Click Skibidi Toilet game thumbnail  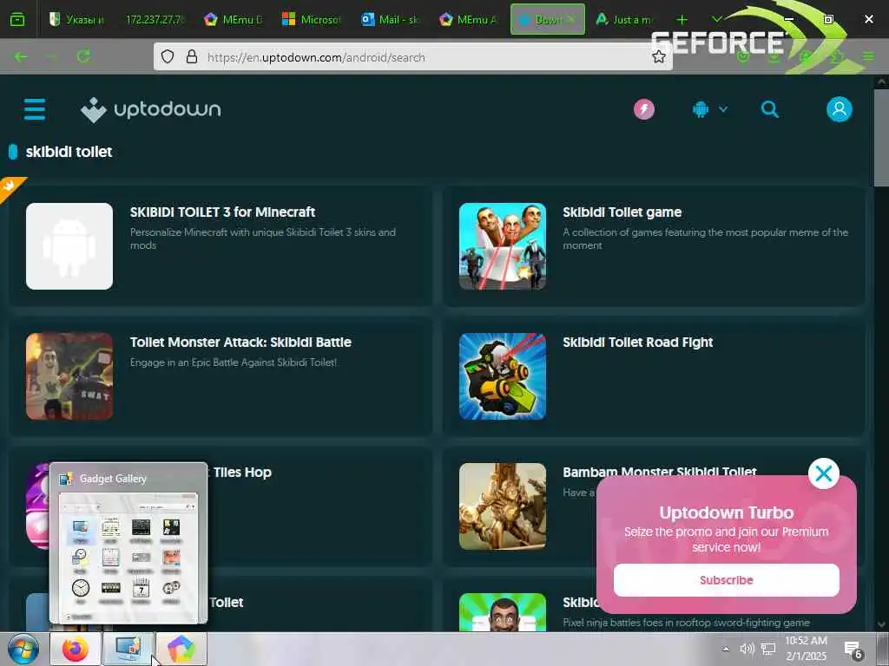[x=503, y=246]
